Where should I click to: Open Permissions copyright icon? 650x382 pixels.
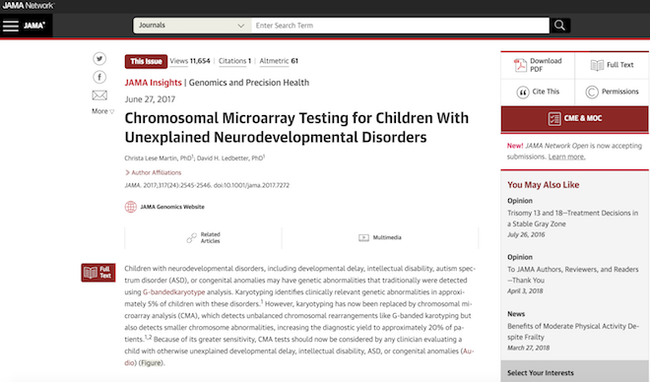(592, 92)
